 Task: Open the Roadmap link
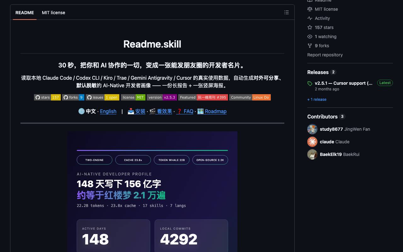(212, 111)
